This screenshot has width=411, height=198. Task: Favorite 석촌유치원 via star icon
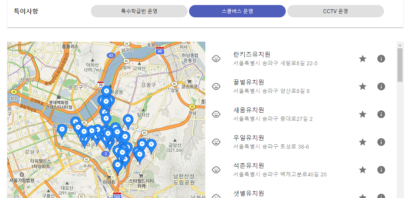pyautogui.click(x=363, y=170)
